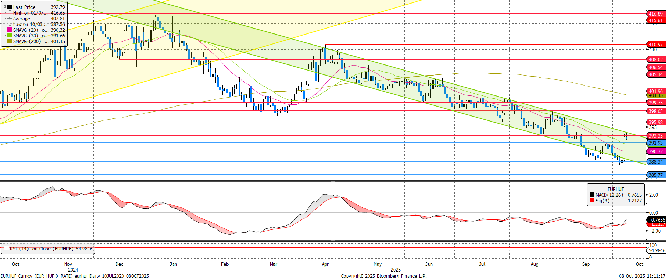The image size is (666, 279).
Task: Click the 54.9846 RSI value tag
Action: [656, 250]
